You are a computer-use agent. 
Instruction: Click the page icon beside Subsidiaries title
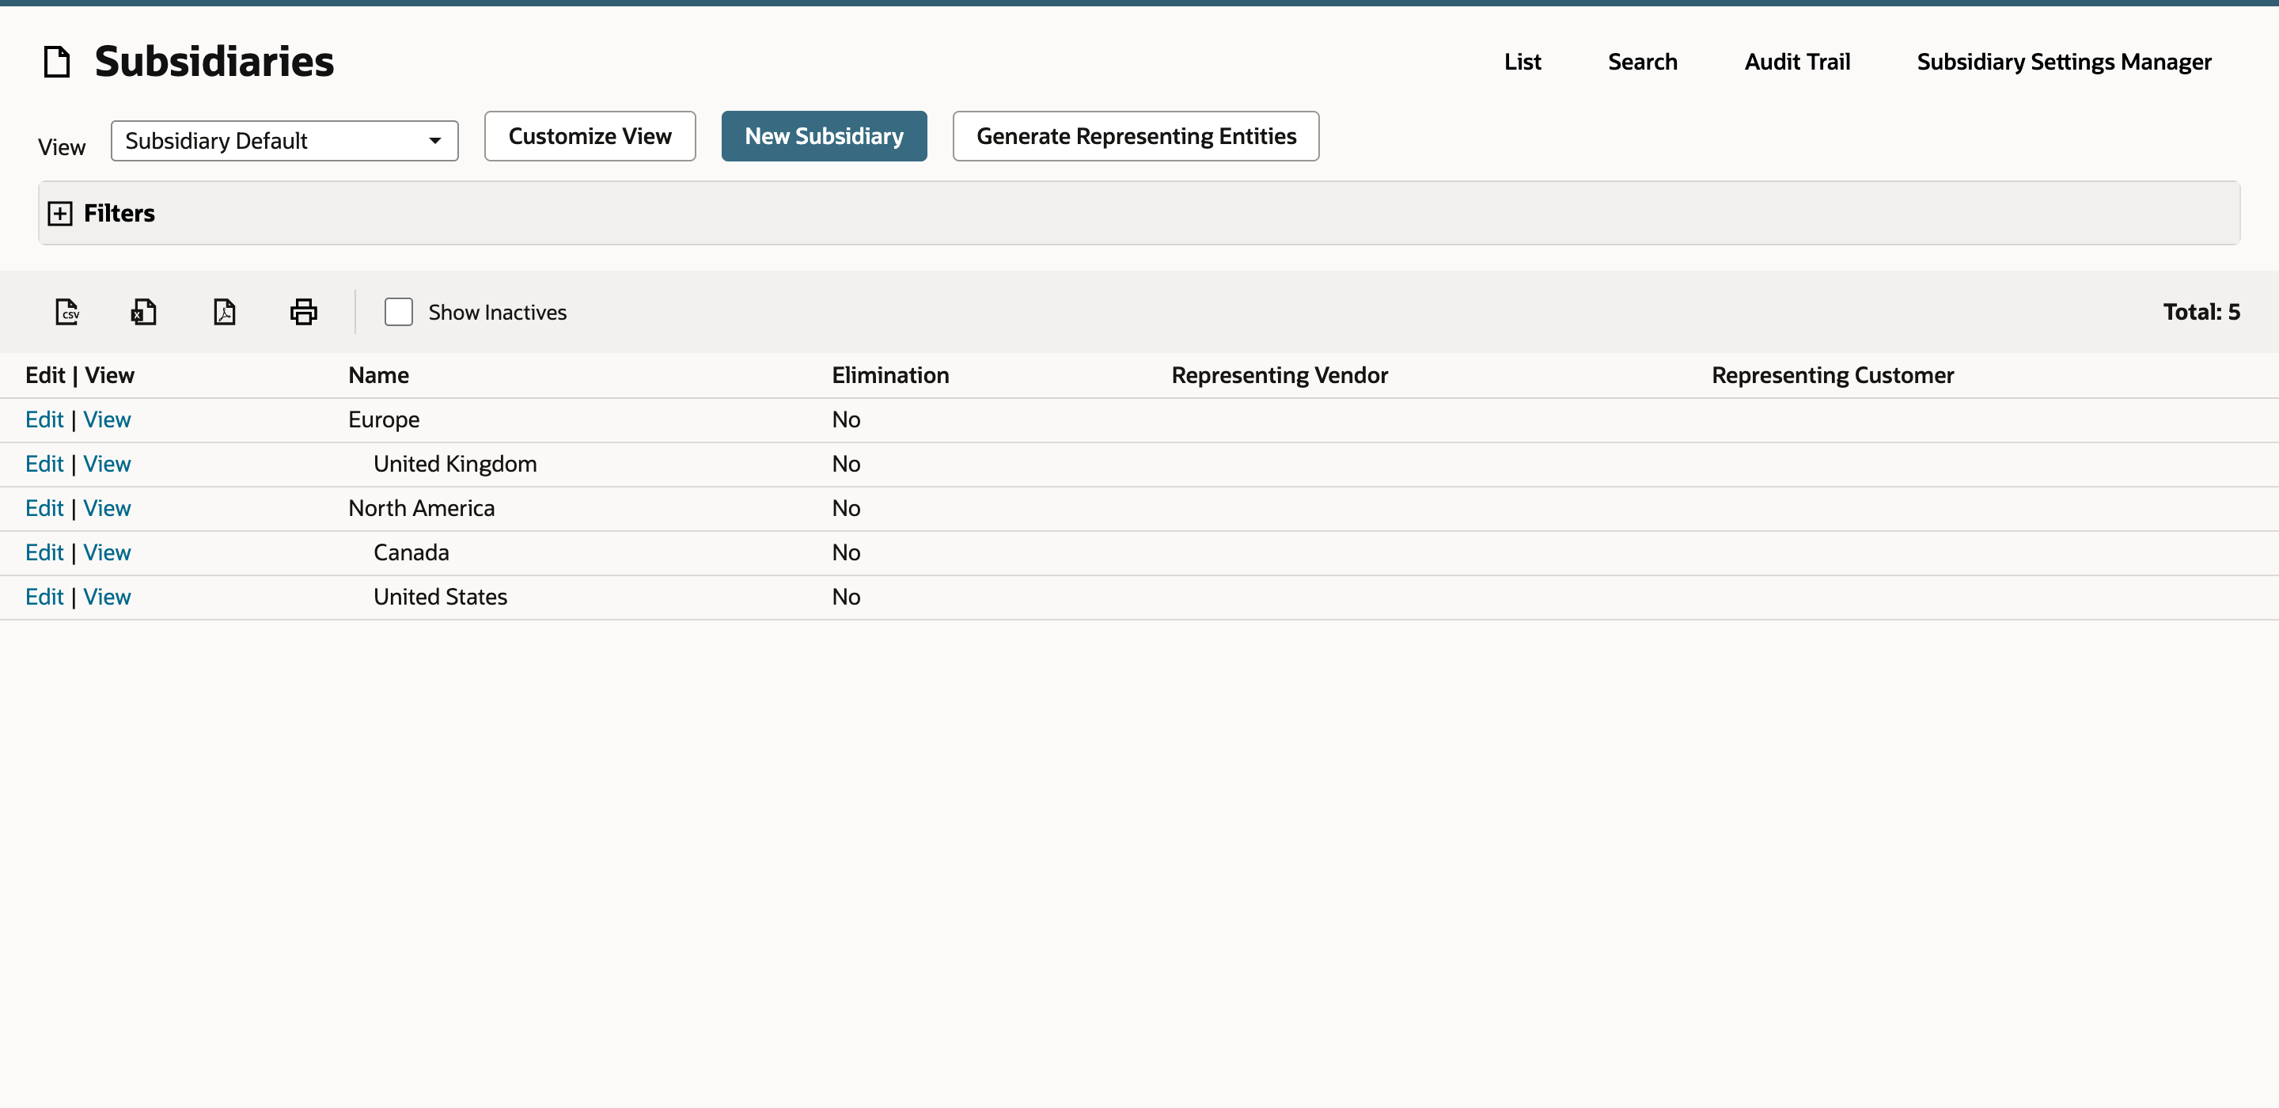click(58, 62)
